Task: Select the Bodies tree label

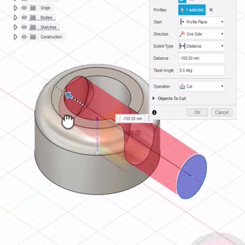Action: tap(46, 18)
